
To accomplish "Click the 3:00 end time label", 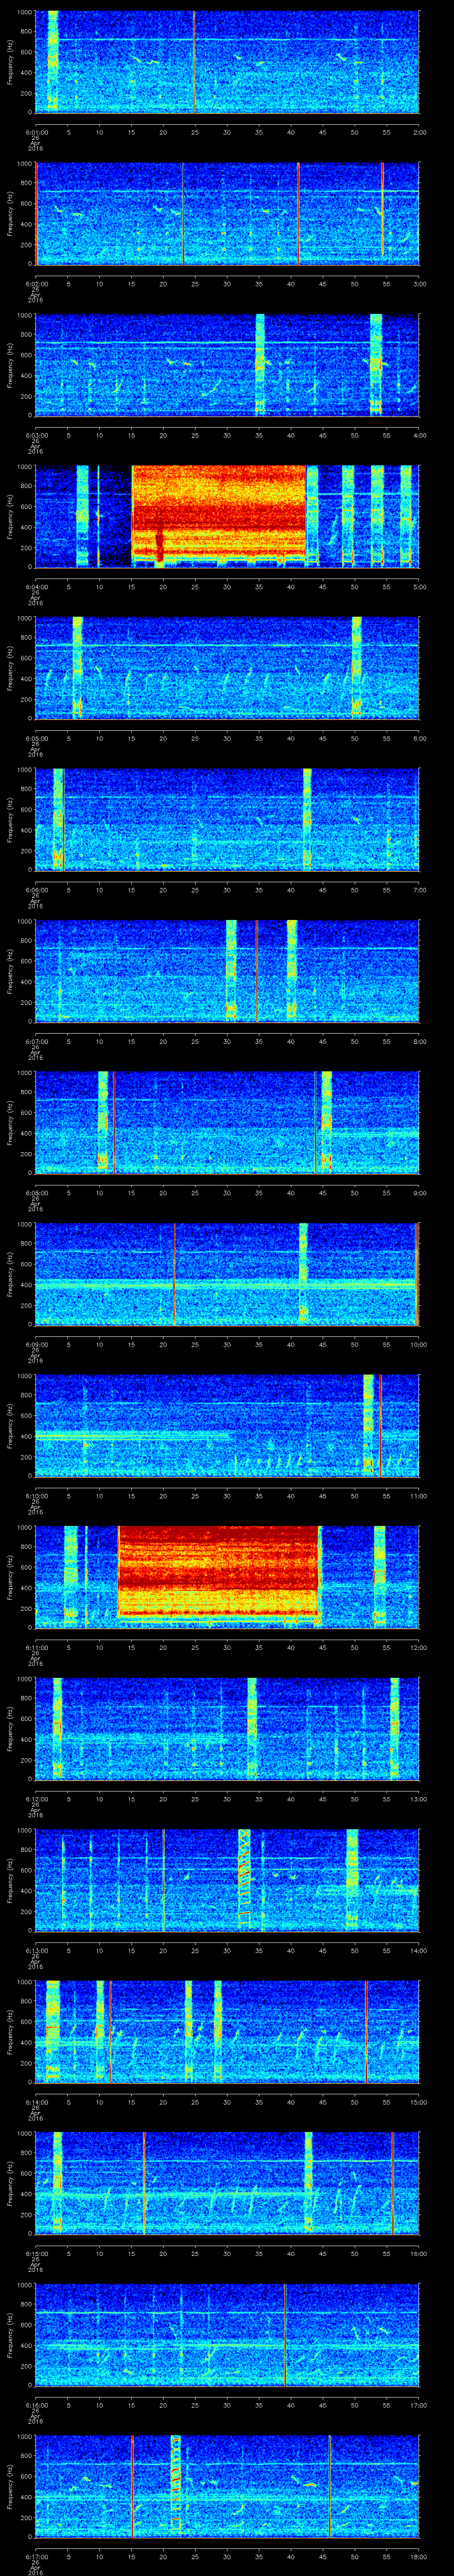I will pyautogui.click(x=419, y=284).
